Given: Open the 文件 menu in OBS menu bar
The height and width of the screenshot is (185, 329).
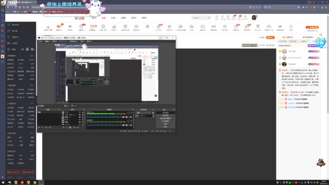Looking at the screenshot, I should tap(40, 42).
